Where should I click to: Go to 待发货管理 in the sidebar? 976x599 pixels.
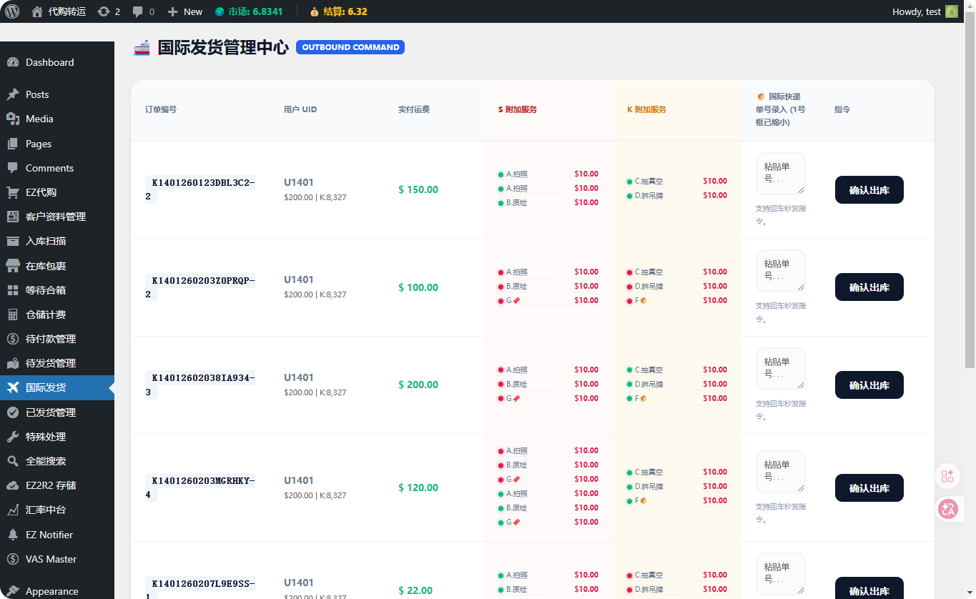(x=50, y=363)
